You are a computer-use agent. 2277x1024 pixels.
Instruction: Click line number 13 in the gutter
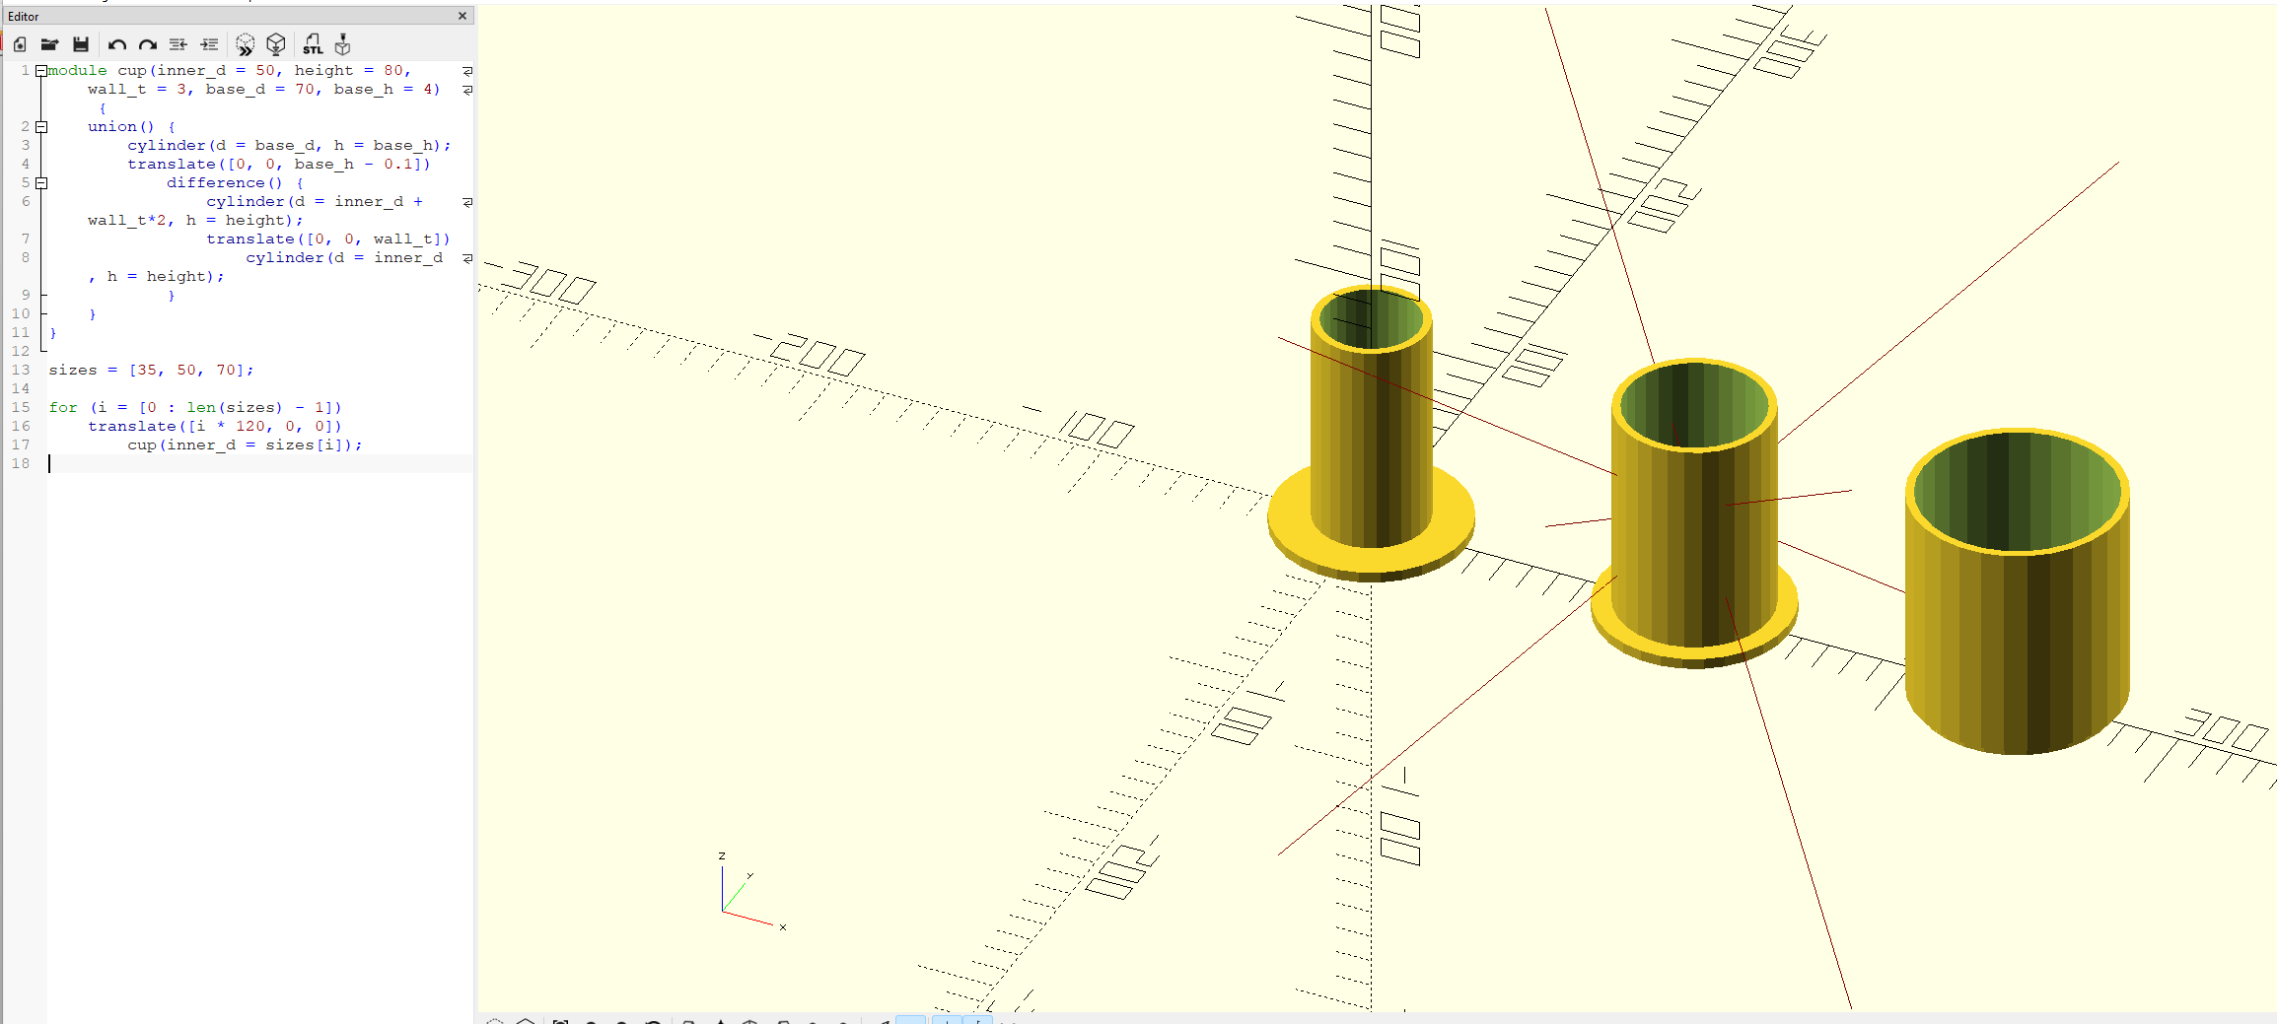click(21, 370)
